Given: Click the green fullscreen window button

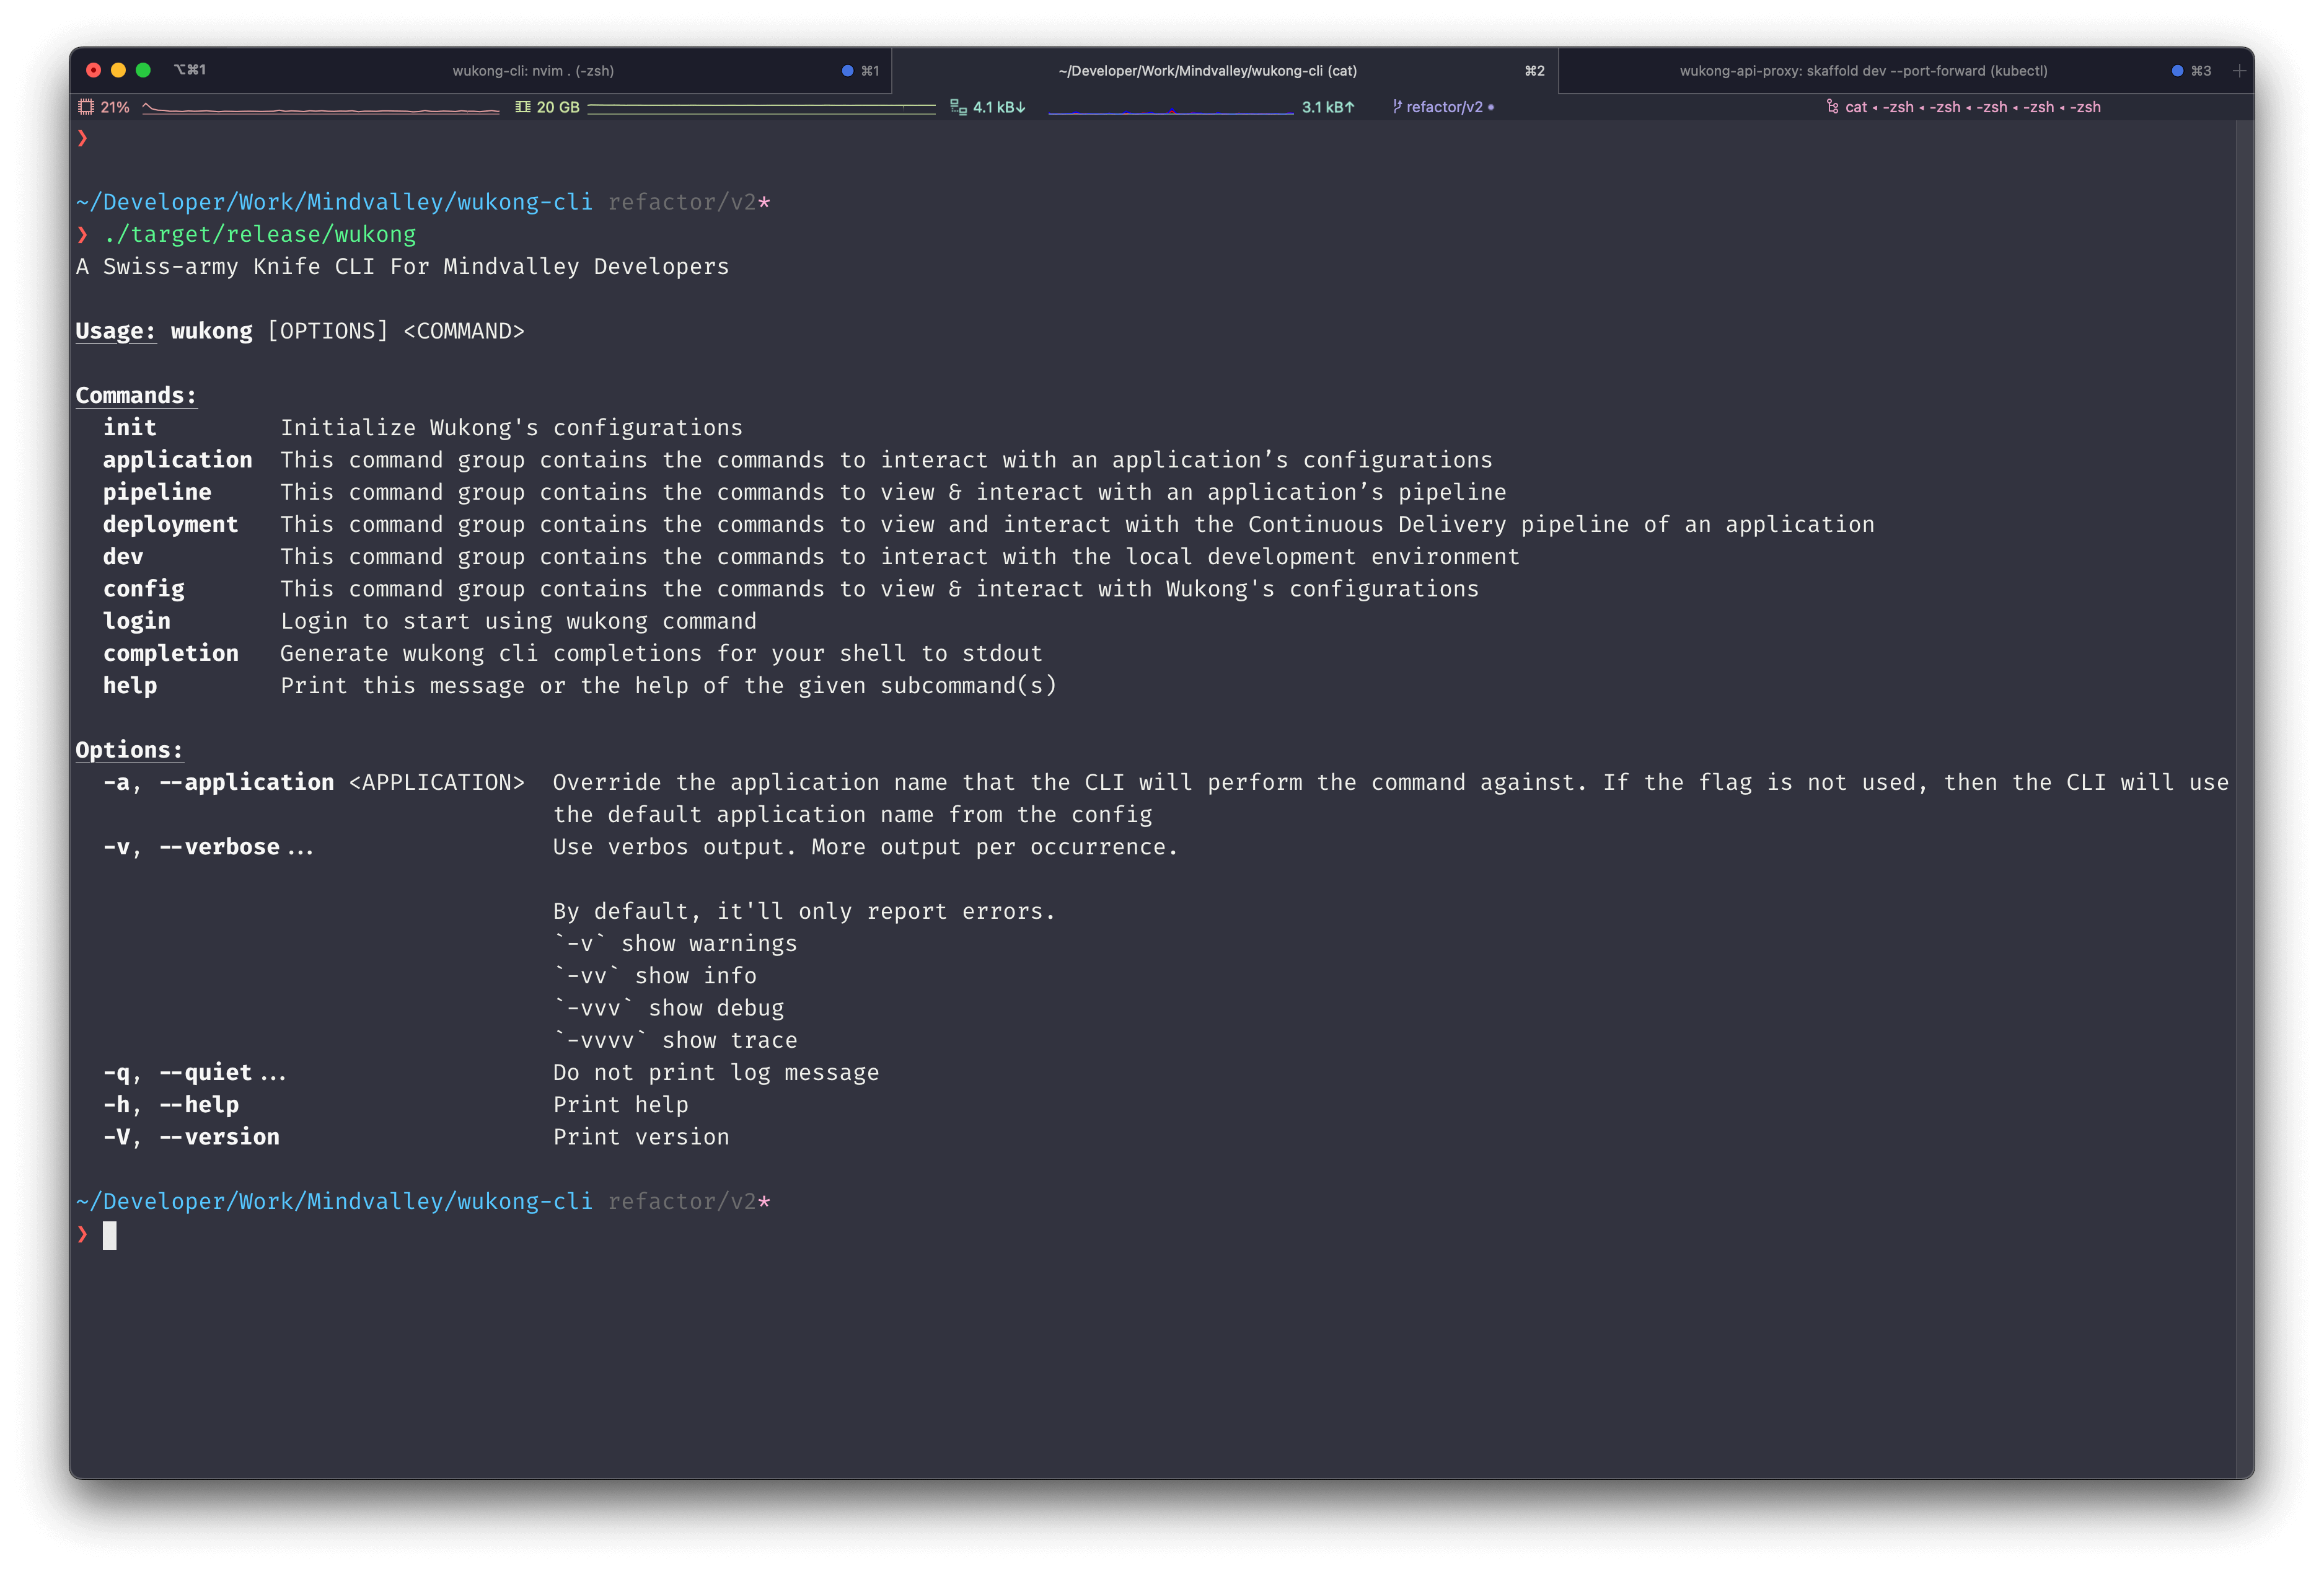Looking at the screenshot, I should 143,70.
